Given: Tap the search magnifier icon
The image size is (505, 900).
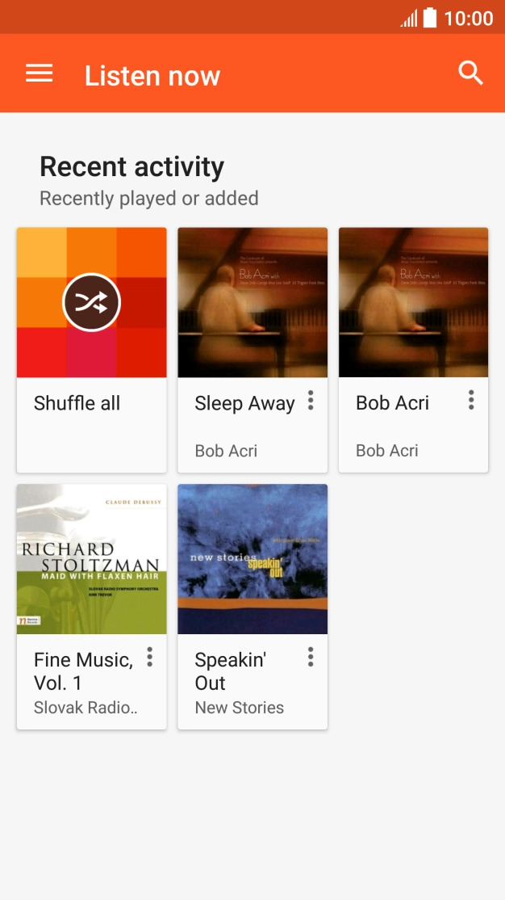Looking at the screenshot, I should click(470, 74).
